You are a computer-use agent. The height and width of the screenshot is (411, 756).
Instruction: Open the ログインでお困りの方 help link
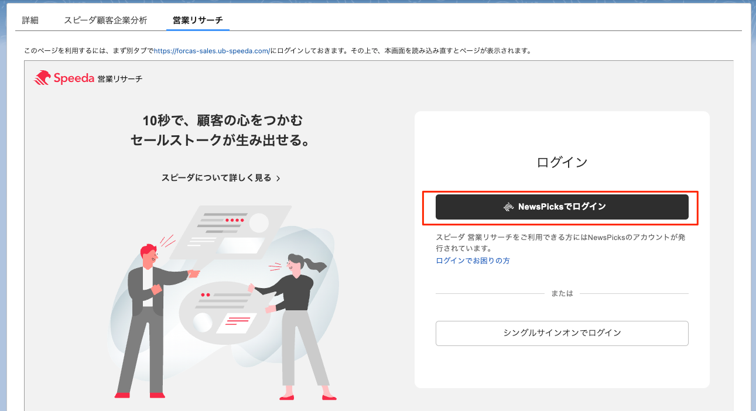pyautogui.click(x=473, y=261)
